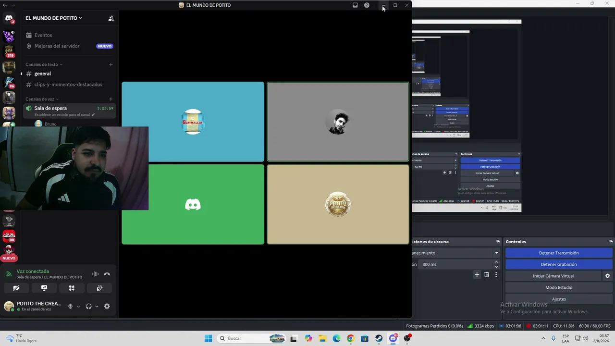Viewport: 615px width, 346px height.
Task: Mute the Discord microphone
Action: (70, 307)
